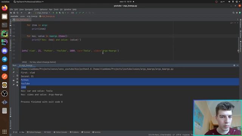The height and width of the screenshot is (136, 242).
Task: Open the Problems tool window
Action: 74,132
